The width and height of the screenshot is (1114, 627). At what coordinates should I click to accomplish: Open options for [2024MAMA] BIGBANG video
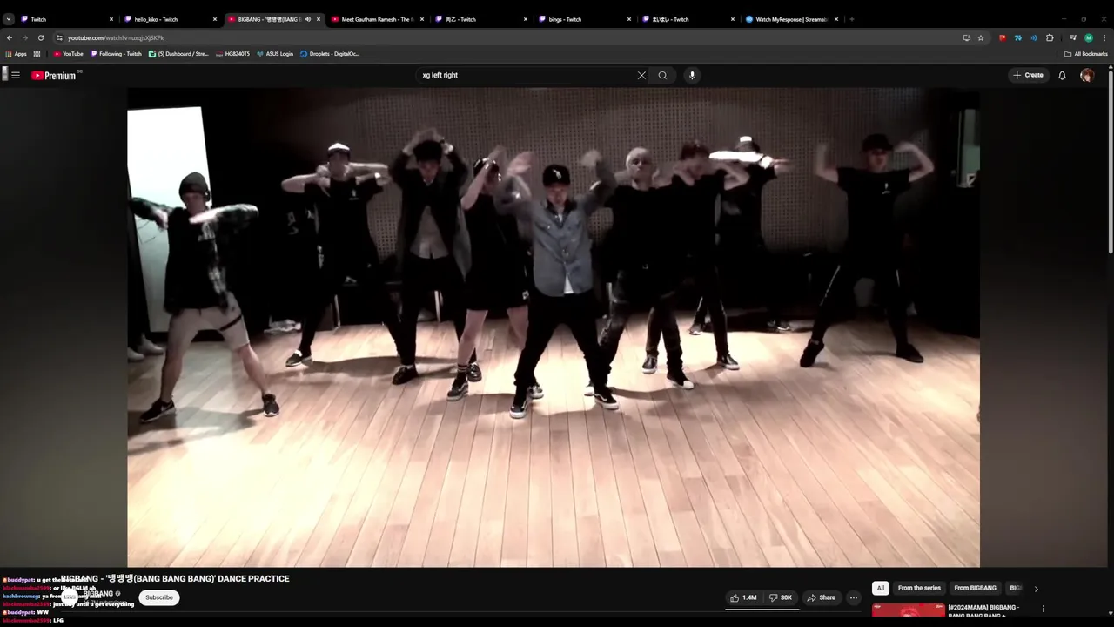pyautogui.click(x=1044, y=609)
